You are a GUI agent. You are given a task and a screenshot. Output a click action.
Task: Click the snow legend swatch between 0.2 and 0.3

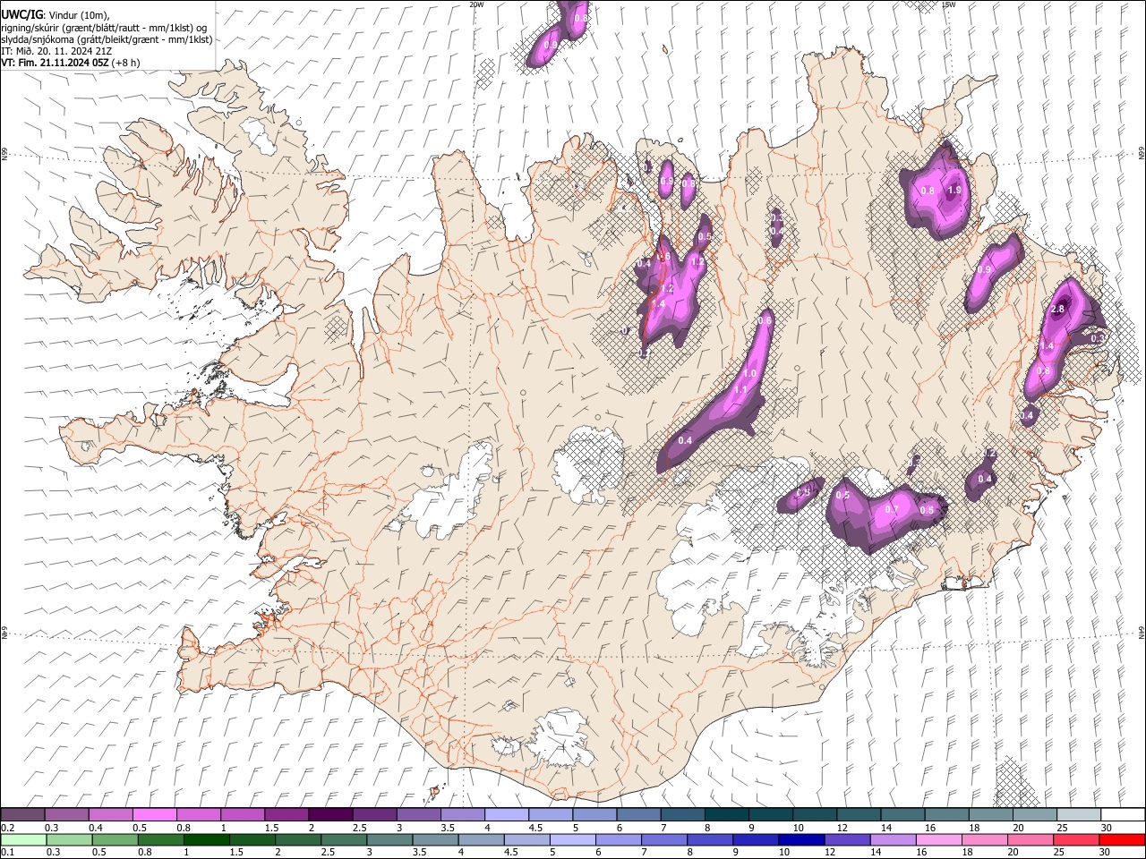23,814
